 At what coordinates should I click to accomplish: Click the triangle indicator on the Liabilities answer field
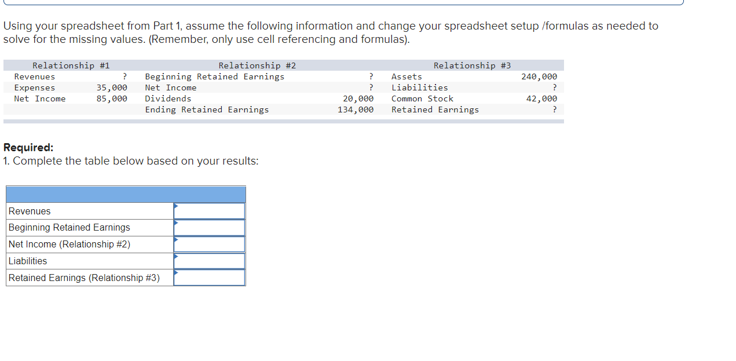click(175, 257)
